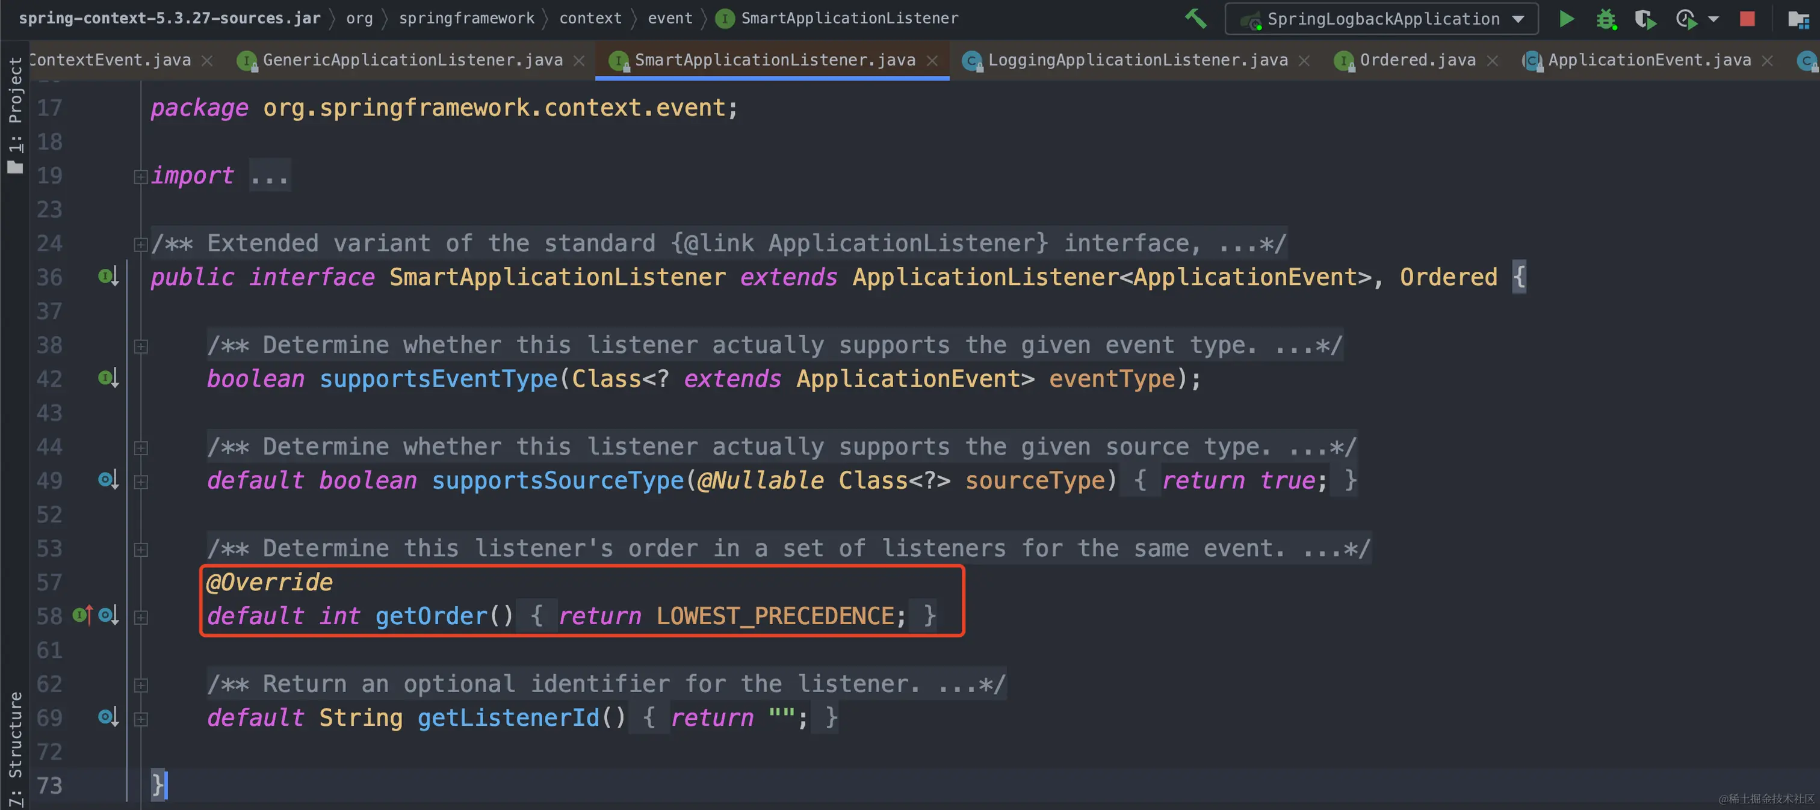Click the getListenerId method name
Viewport: 1820px width, 810px height.
(x=508, y=717)
